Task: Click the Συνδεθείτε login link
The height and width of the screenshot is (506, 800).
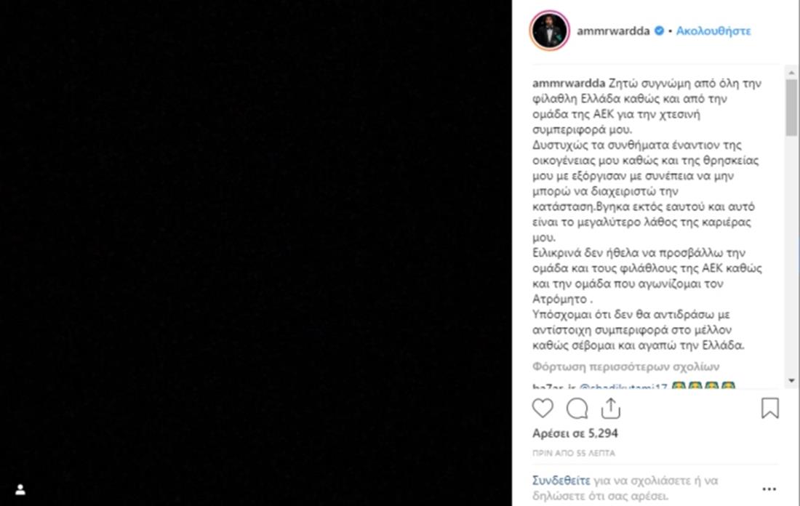Action: coord(559,481)
